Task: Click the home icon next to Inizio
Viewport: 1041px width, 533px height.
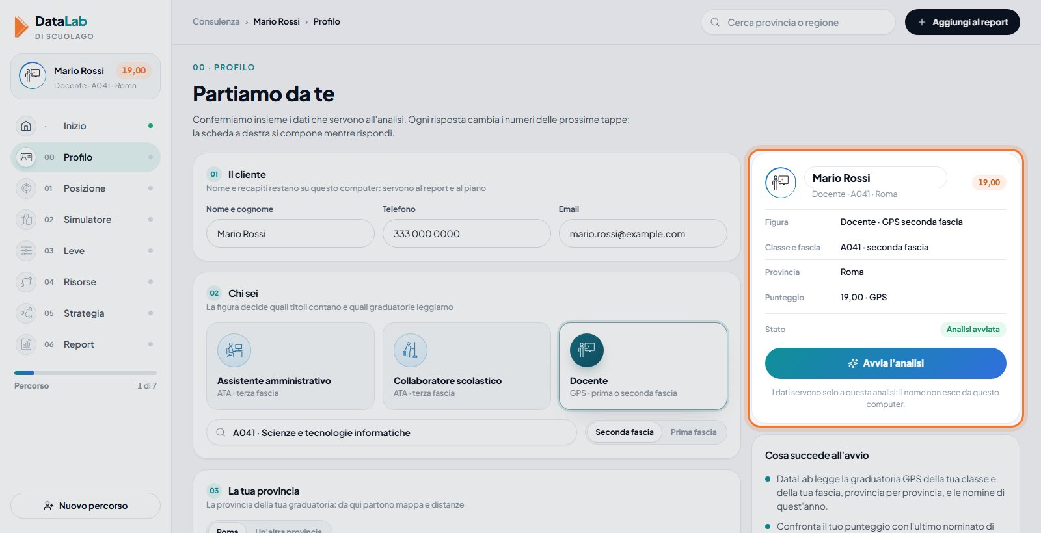Action: (26, 126)
